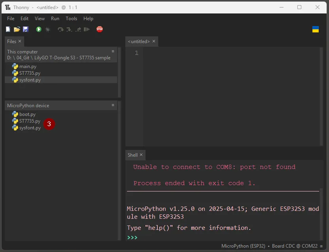
Task: Click the Step over debug icon
Action: coord(61,29)
